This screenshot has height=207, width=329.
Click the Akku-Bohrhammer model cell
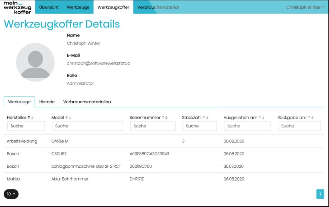(70, 179)
